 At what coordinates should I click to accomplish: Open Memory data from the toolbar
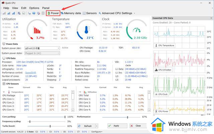click(x=71, y=13)
